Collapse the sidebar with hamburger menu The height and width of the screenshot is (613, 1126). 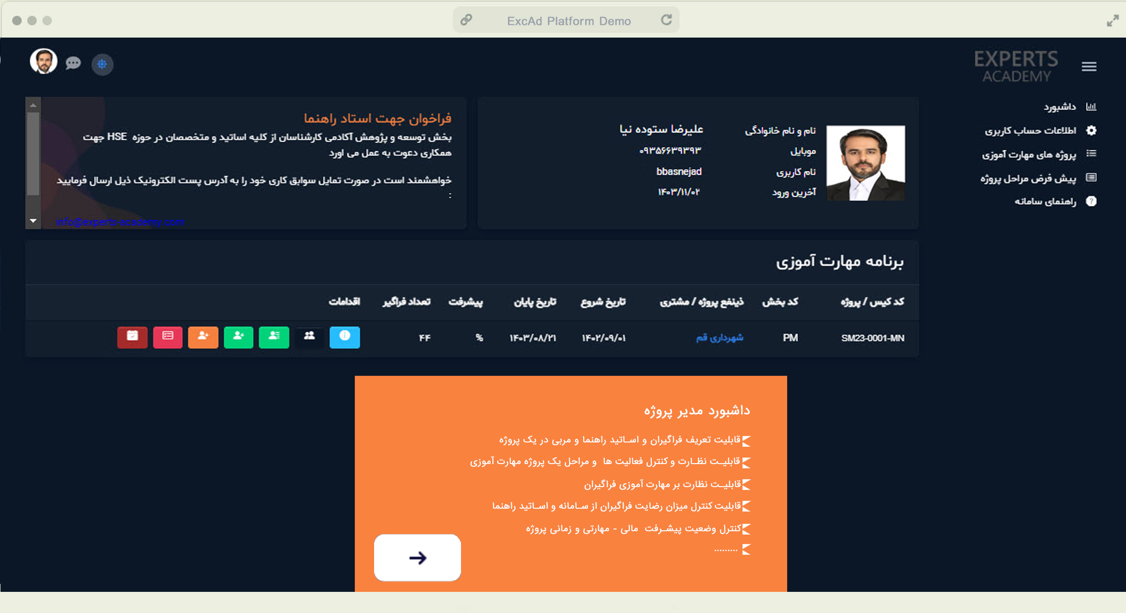tap(1089, 66)
